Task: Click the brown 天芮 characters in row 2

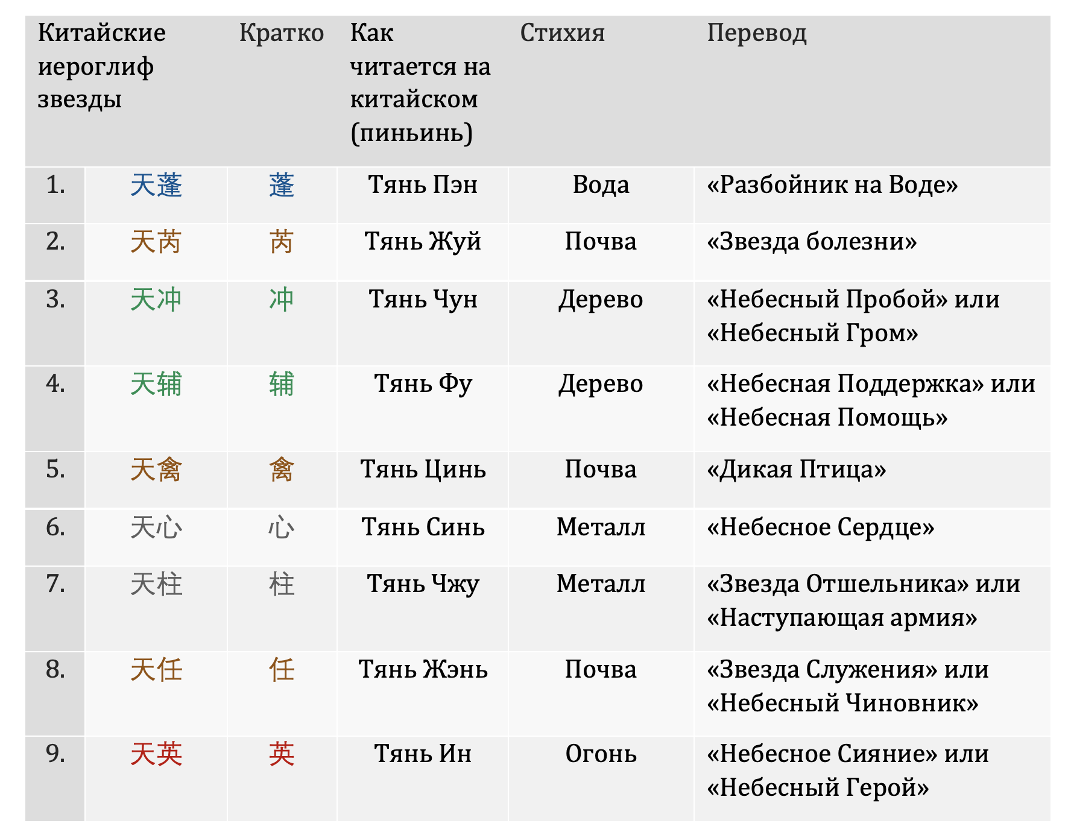Action: pos(156,242)
